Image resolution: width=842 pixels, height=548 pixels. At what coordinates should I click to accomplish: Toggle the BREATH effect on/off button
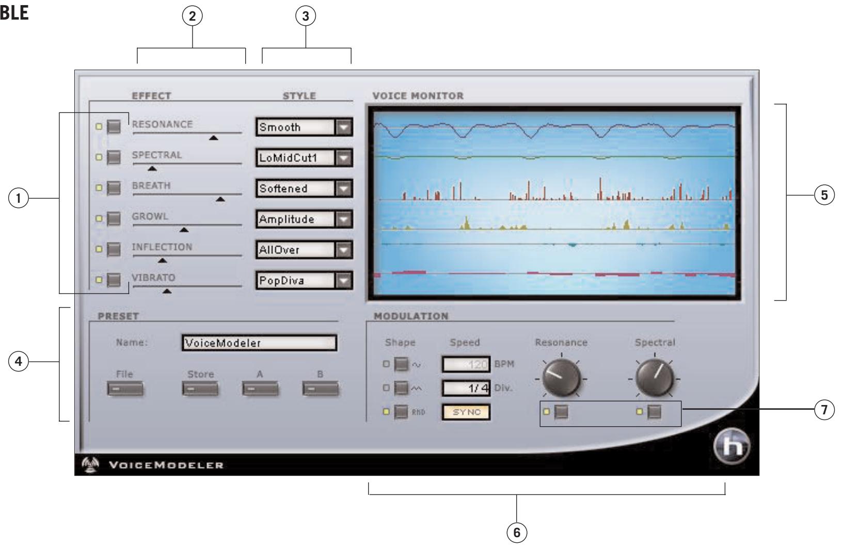114,188
